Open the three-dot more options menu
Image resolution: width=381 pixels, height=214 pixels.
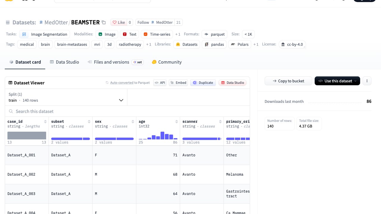(367, 81)
